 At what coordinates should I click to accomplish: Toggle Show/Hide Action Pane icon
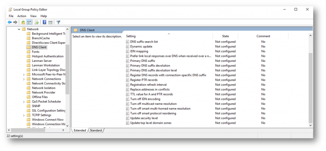[x=50, y=23]
